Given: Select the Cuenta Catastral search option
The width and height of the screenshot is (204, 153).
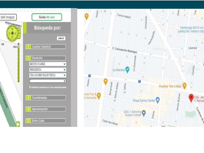Looking at the screenshot, I should pyautogui.click(x=46, y=46).
